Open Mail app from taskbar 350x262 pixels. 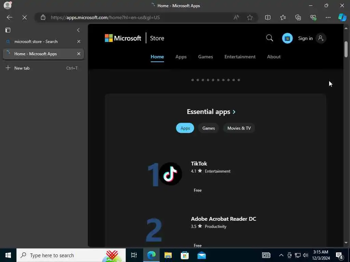(x=202, y=255)
